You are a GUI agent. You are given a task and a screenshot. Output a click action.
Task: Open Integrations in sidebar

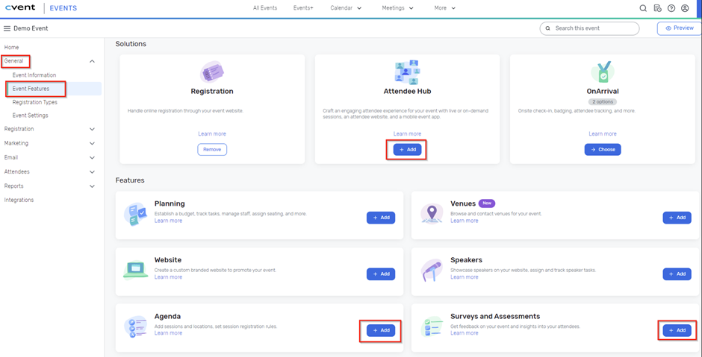click(x=19, y=200)
